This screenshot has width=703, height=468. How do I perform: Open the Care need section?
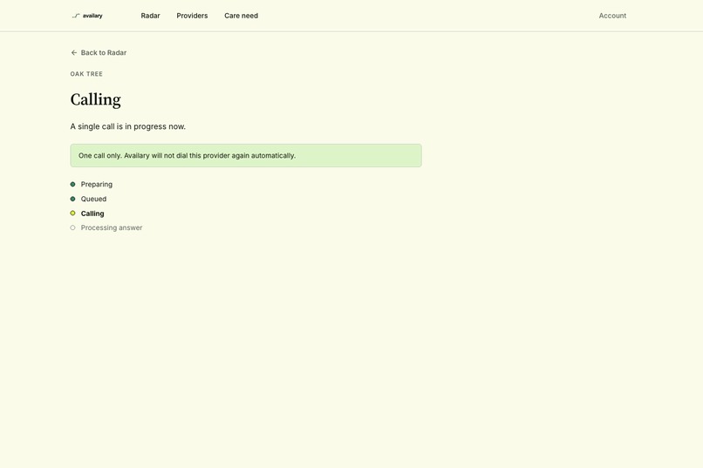(242, 16)
